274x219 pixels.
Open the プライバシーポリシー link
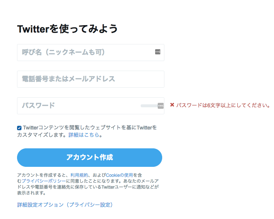(x=44, y=181)
